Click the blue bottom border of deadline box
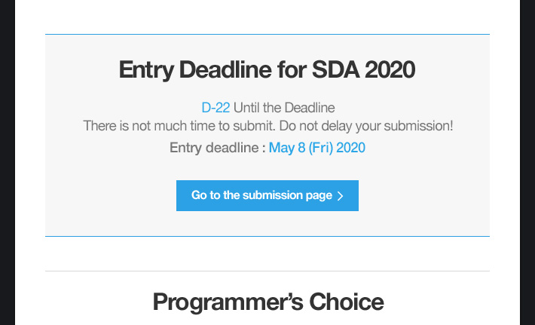Viewport: 535px width, 325px height. tap(267, 236)
